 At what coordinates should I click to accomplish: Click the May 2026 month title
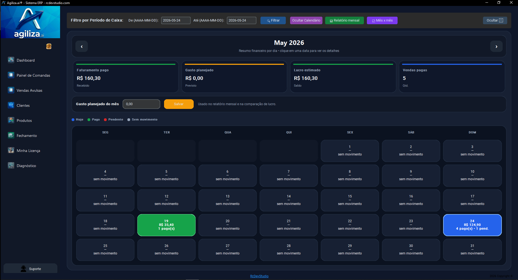click(x=289, y=43)
